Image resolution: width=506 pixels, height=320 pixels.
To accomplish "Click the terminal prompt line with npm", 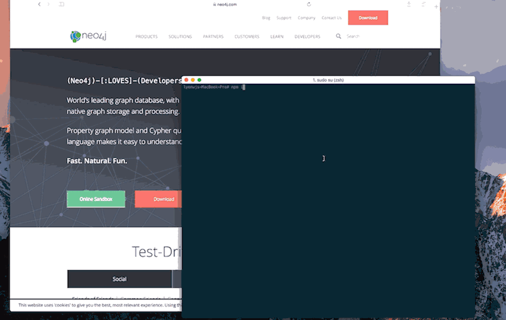I will click(x=214, y=87).
